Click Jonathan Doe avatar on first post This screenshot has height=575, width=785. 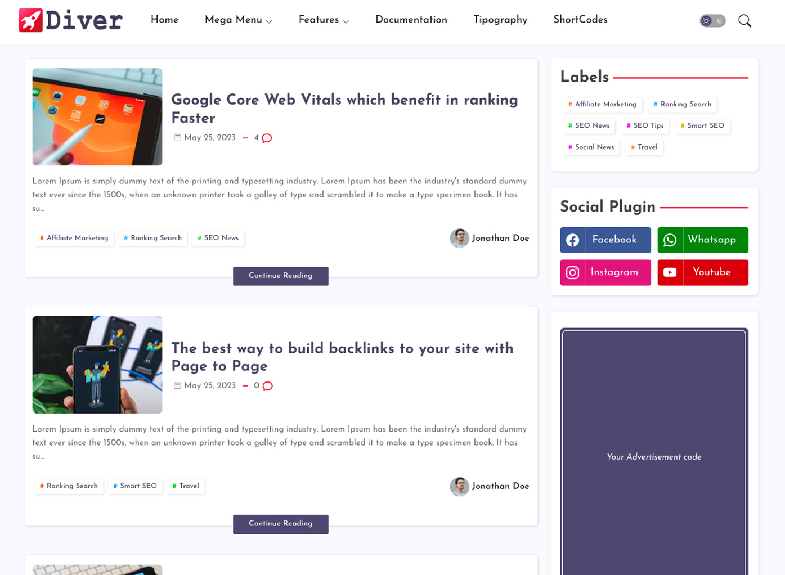pos(459,238)
